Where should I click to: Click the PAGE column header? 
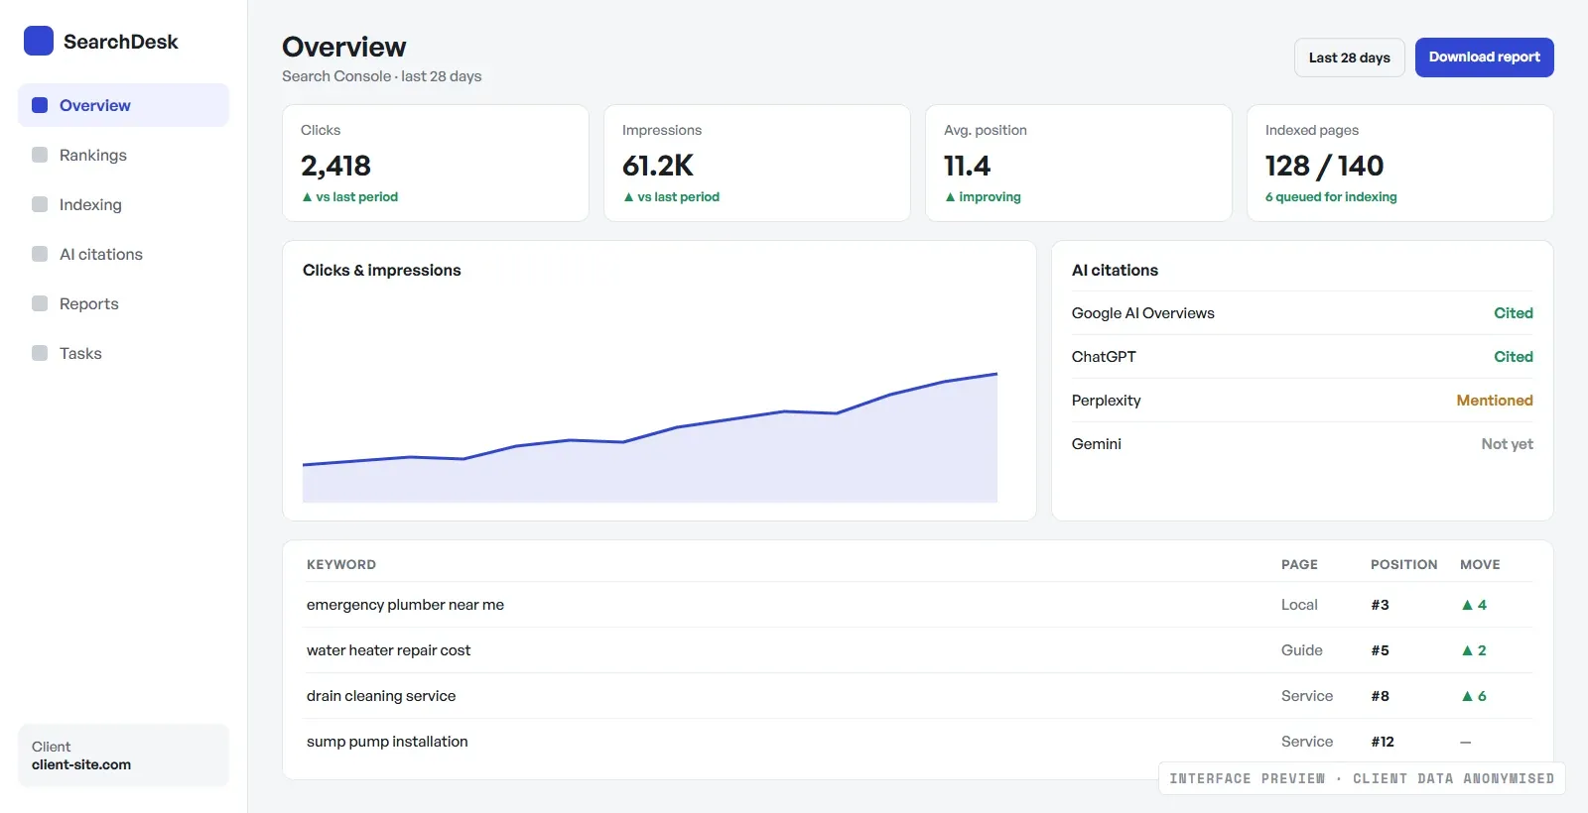1299,564
